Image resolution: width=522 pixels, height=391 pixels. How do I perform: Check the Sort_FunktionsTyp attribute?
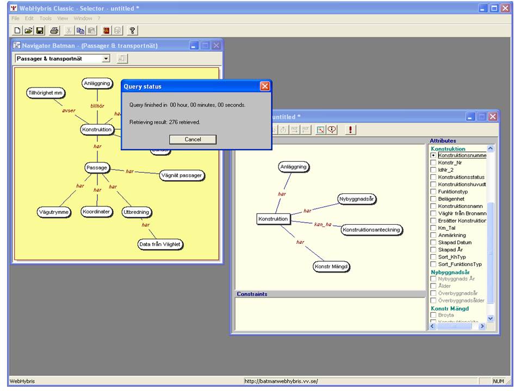433,264
